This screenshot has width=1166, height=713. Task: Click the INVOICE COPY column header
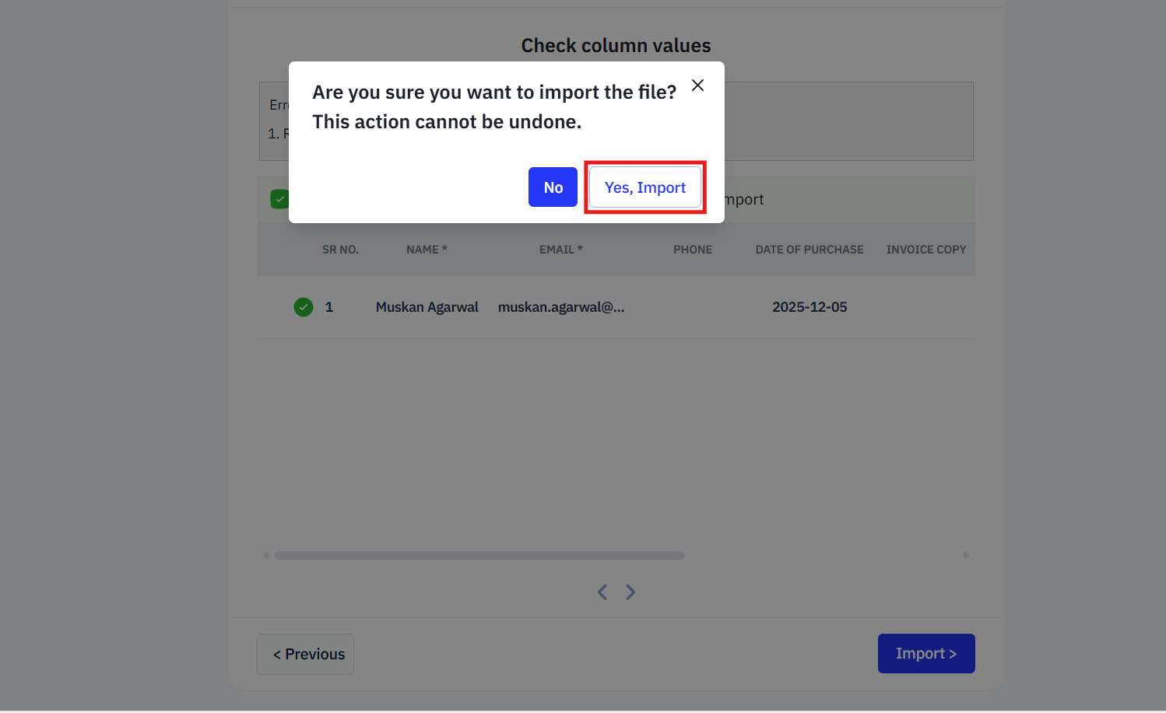(925, 250)
